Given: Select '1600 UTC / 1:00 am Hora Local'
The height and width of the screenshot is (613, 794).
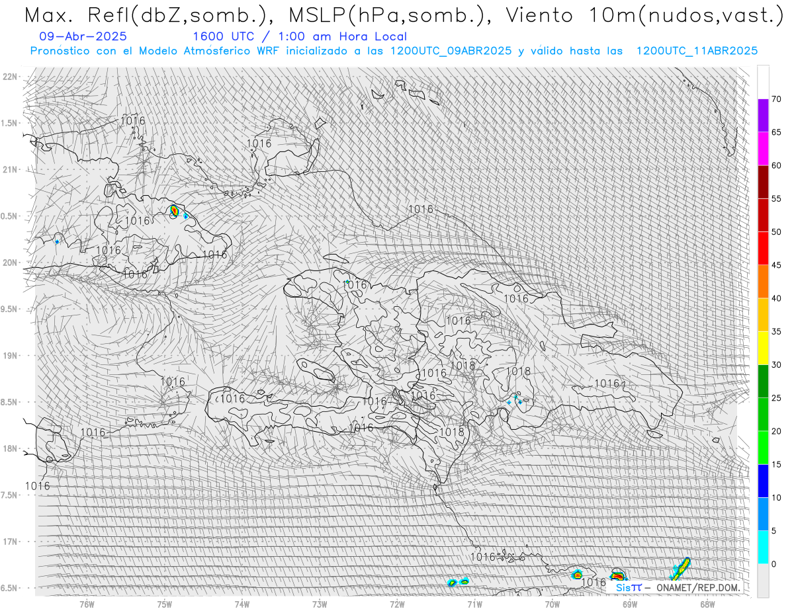Looking at the screenshot, I should pyautogui.click(x=300, y=37).
